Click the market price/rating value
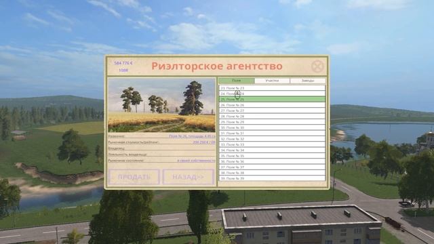434x244 pixels. [204, 142]
